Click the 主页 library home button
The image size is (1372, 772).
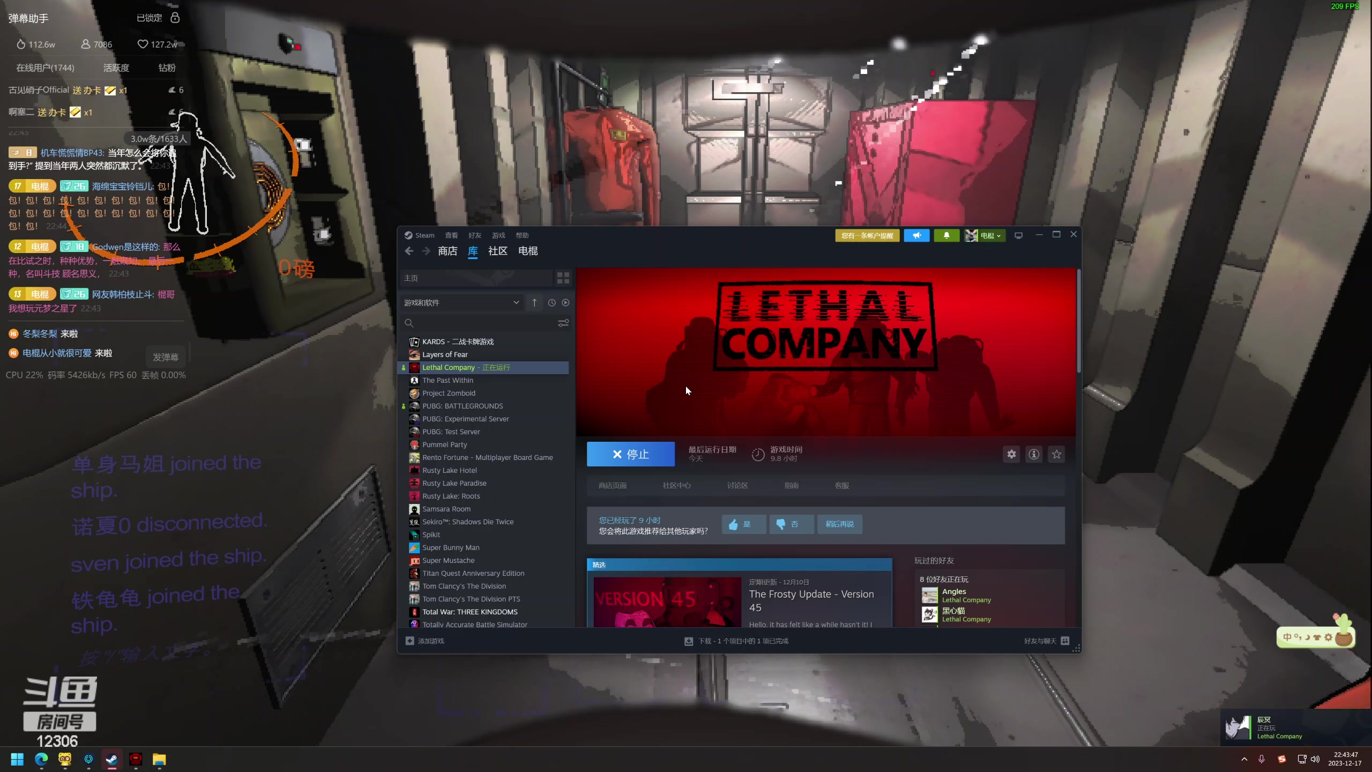[x=476, y=278]
